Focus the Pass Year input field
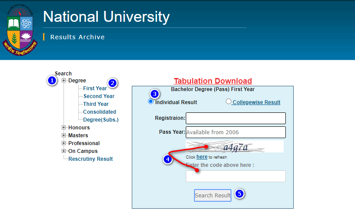 click(236, 132)
